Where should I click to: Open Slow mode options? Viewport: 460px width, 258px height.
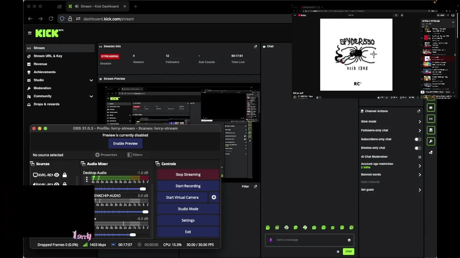(391, 121)
